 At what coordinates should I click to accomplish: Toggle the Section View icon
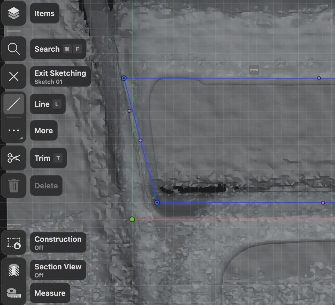point(14,270)
